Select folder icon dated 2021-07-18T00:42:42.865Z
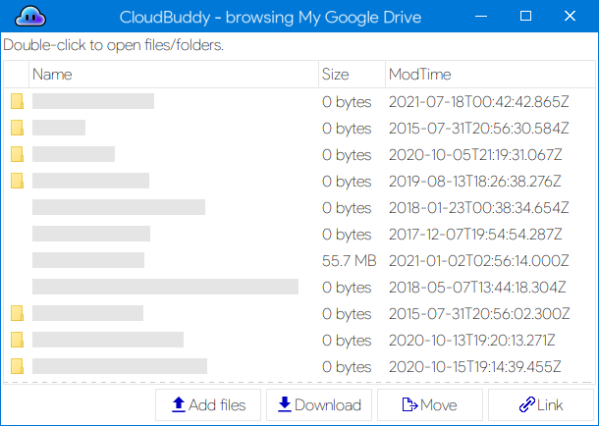The width and height of the screenshot is (599, 426). pyautogui.click(x=17, y=101)
